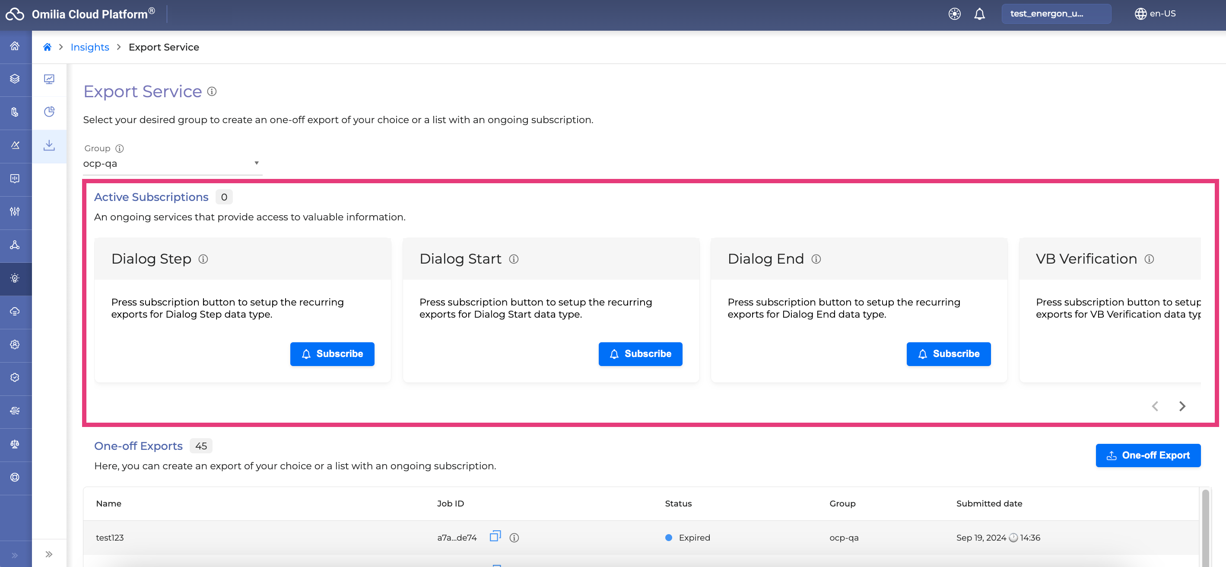
Task: Open the Export Service download icon in sub-sidebar
Action: pyautogui.click(x=49, y=146)
